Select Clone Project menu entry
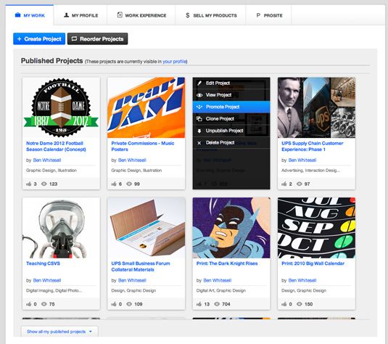 [x=231, y=118]
